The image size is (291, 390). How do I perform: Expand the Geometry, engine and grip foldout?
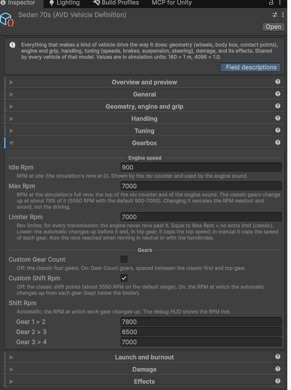pos(12,106)
